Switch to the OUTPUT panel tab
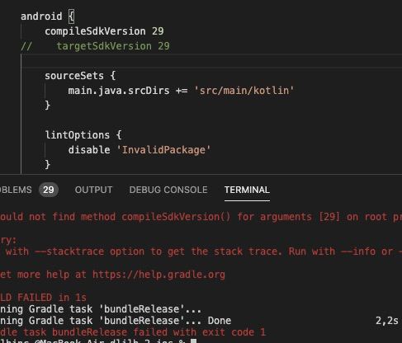Viewport: 402px width, 343px height. (93, 190)
